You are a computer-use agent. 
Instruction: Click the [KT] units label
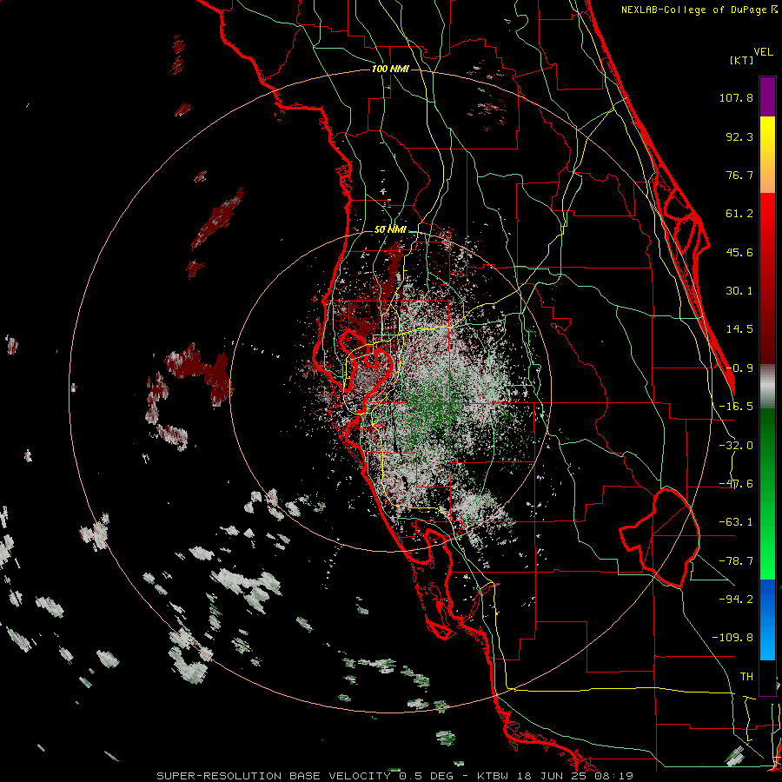tap(742, 60)
